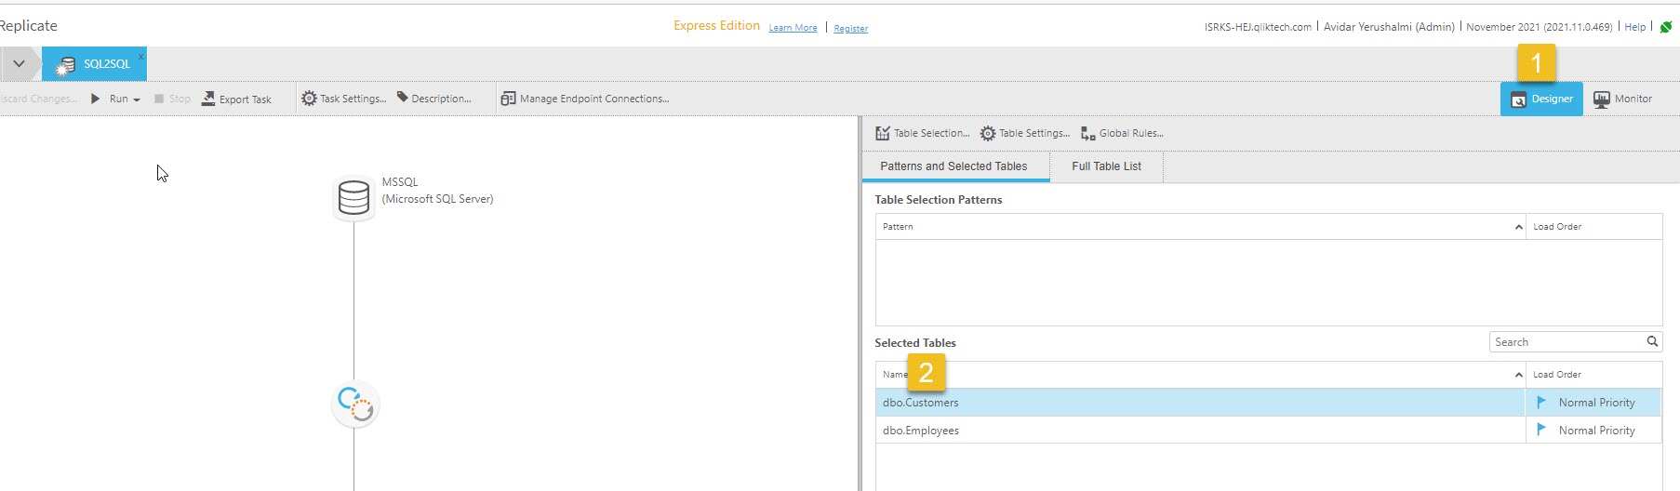
Task: Click the Learn More link
Action: [x=793, y=28]
